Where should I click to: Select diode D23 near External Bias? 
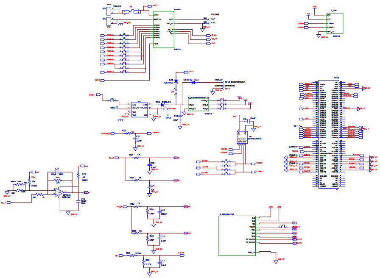(193, 82)
